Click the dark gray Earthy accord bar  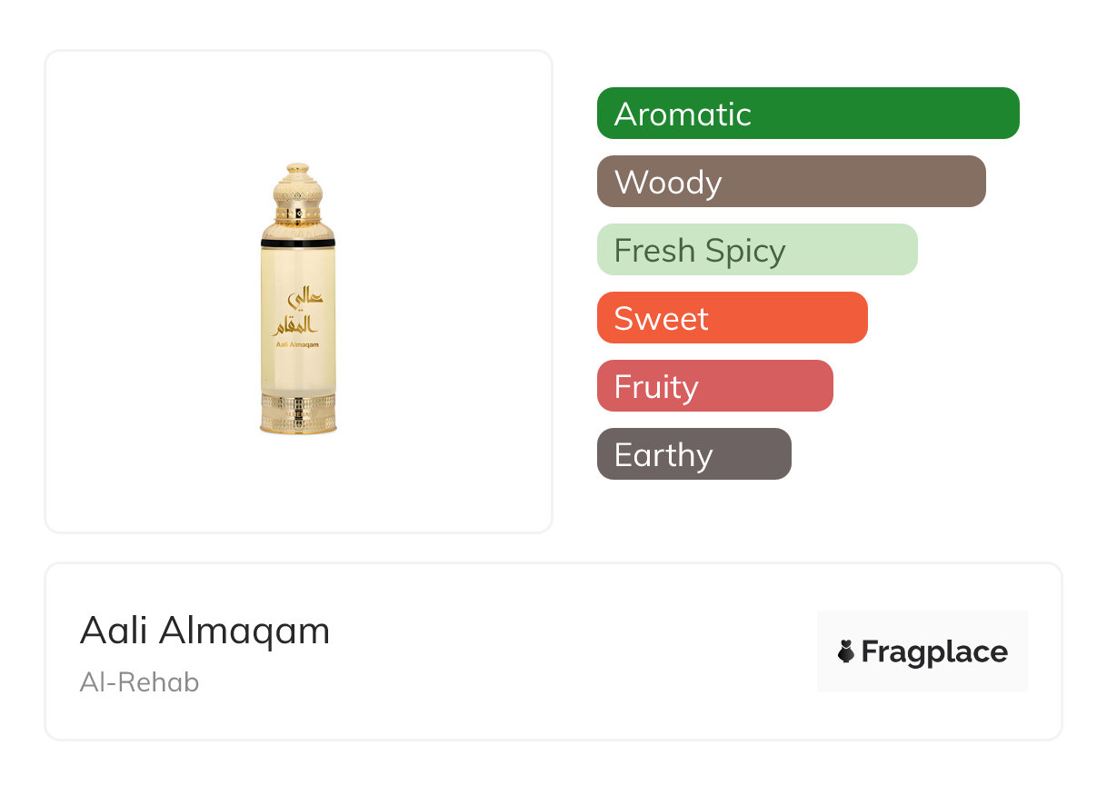(693, 454)
